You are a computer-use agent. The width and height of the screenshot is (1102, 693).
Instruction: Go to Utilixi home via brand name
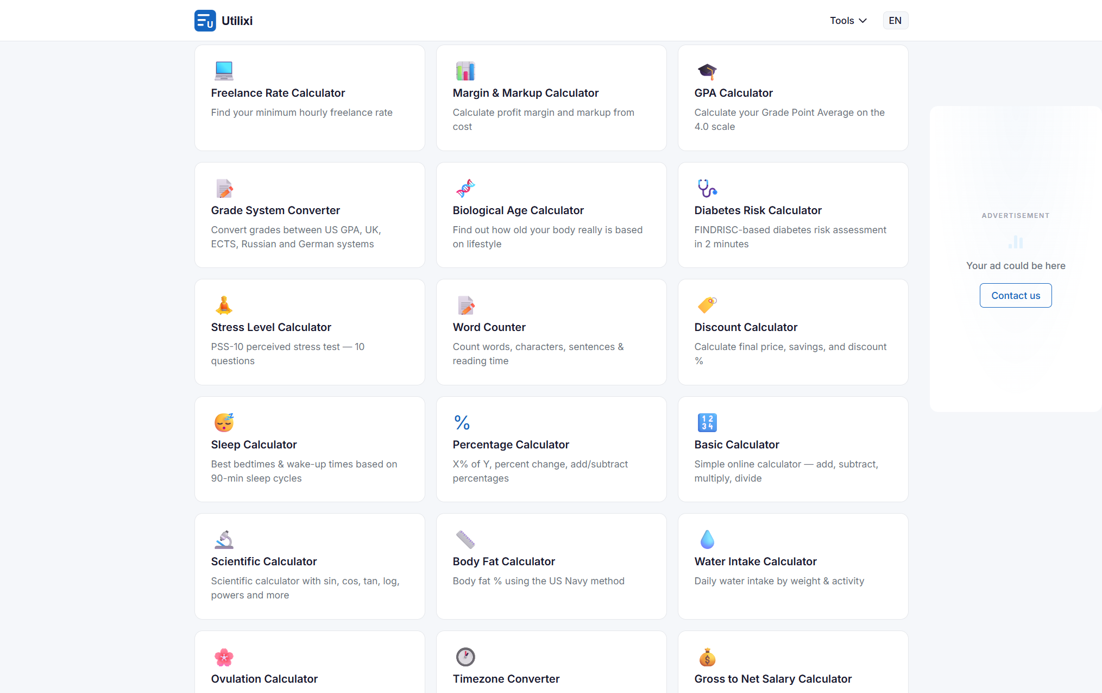coord(237,21)
